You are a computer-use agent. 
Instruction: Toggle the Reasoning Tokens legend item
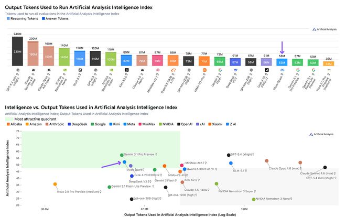pos(8,18)
